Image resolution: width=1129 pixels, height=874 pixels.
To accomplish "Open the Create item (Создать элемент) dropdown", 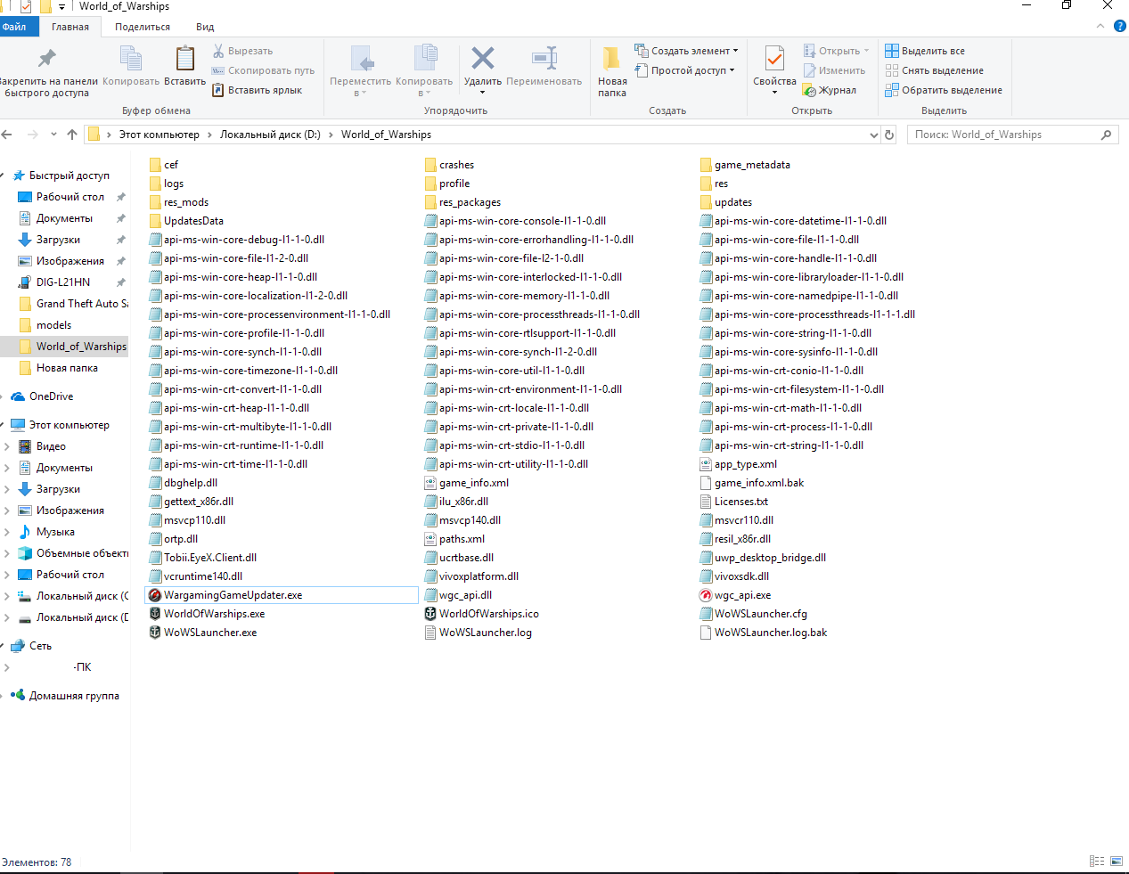I will [x=686, y=51].
